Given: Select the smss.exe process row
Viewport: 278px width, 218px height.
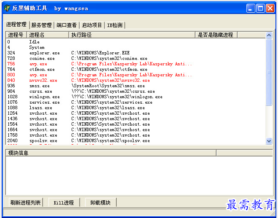Looking at the screenshot, I should [x=136, y=86].
